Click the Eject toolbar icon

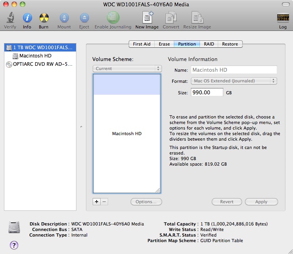coord(84,18)
